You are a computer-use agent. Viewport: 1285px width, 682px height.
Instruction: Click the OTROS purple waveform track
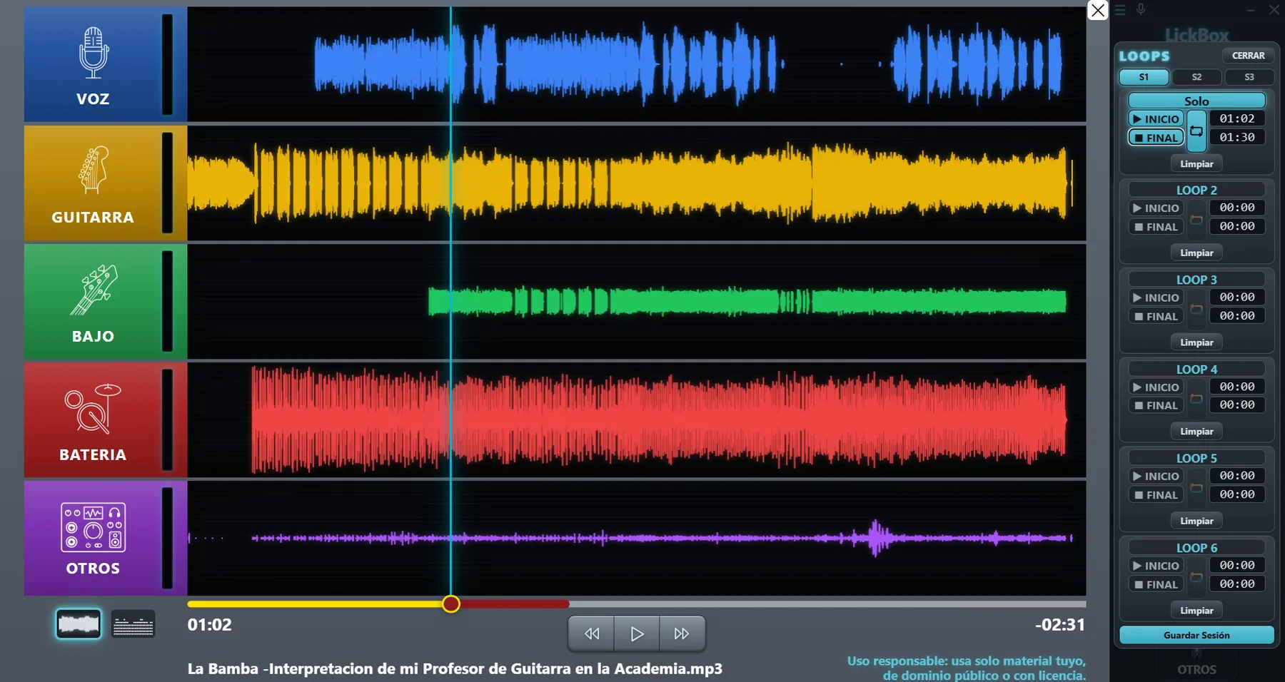(637, 538)
